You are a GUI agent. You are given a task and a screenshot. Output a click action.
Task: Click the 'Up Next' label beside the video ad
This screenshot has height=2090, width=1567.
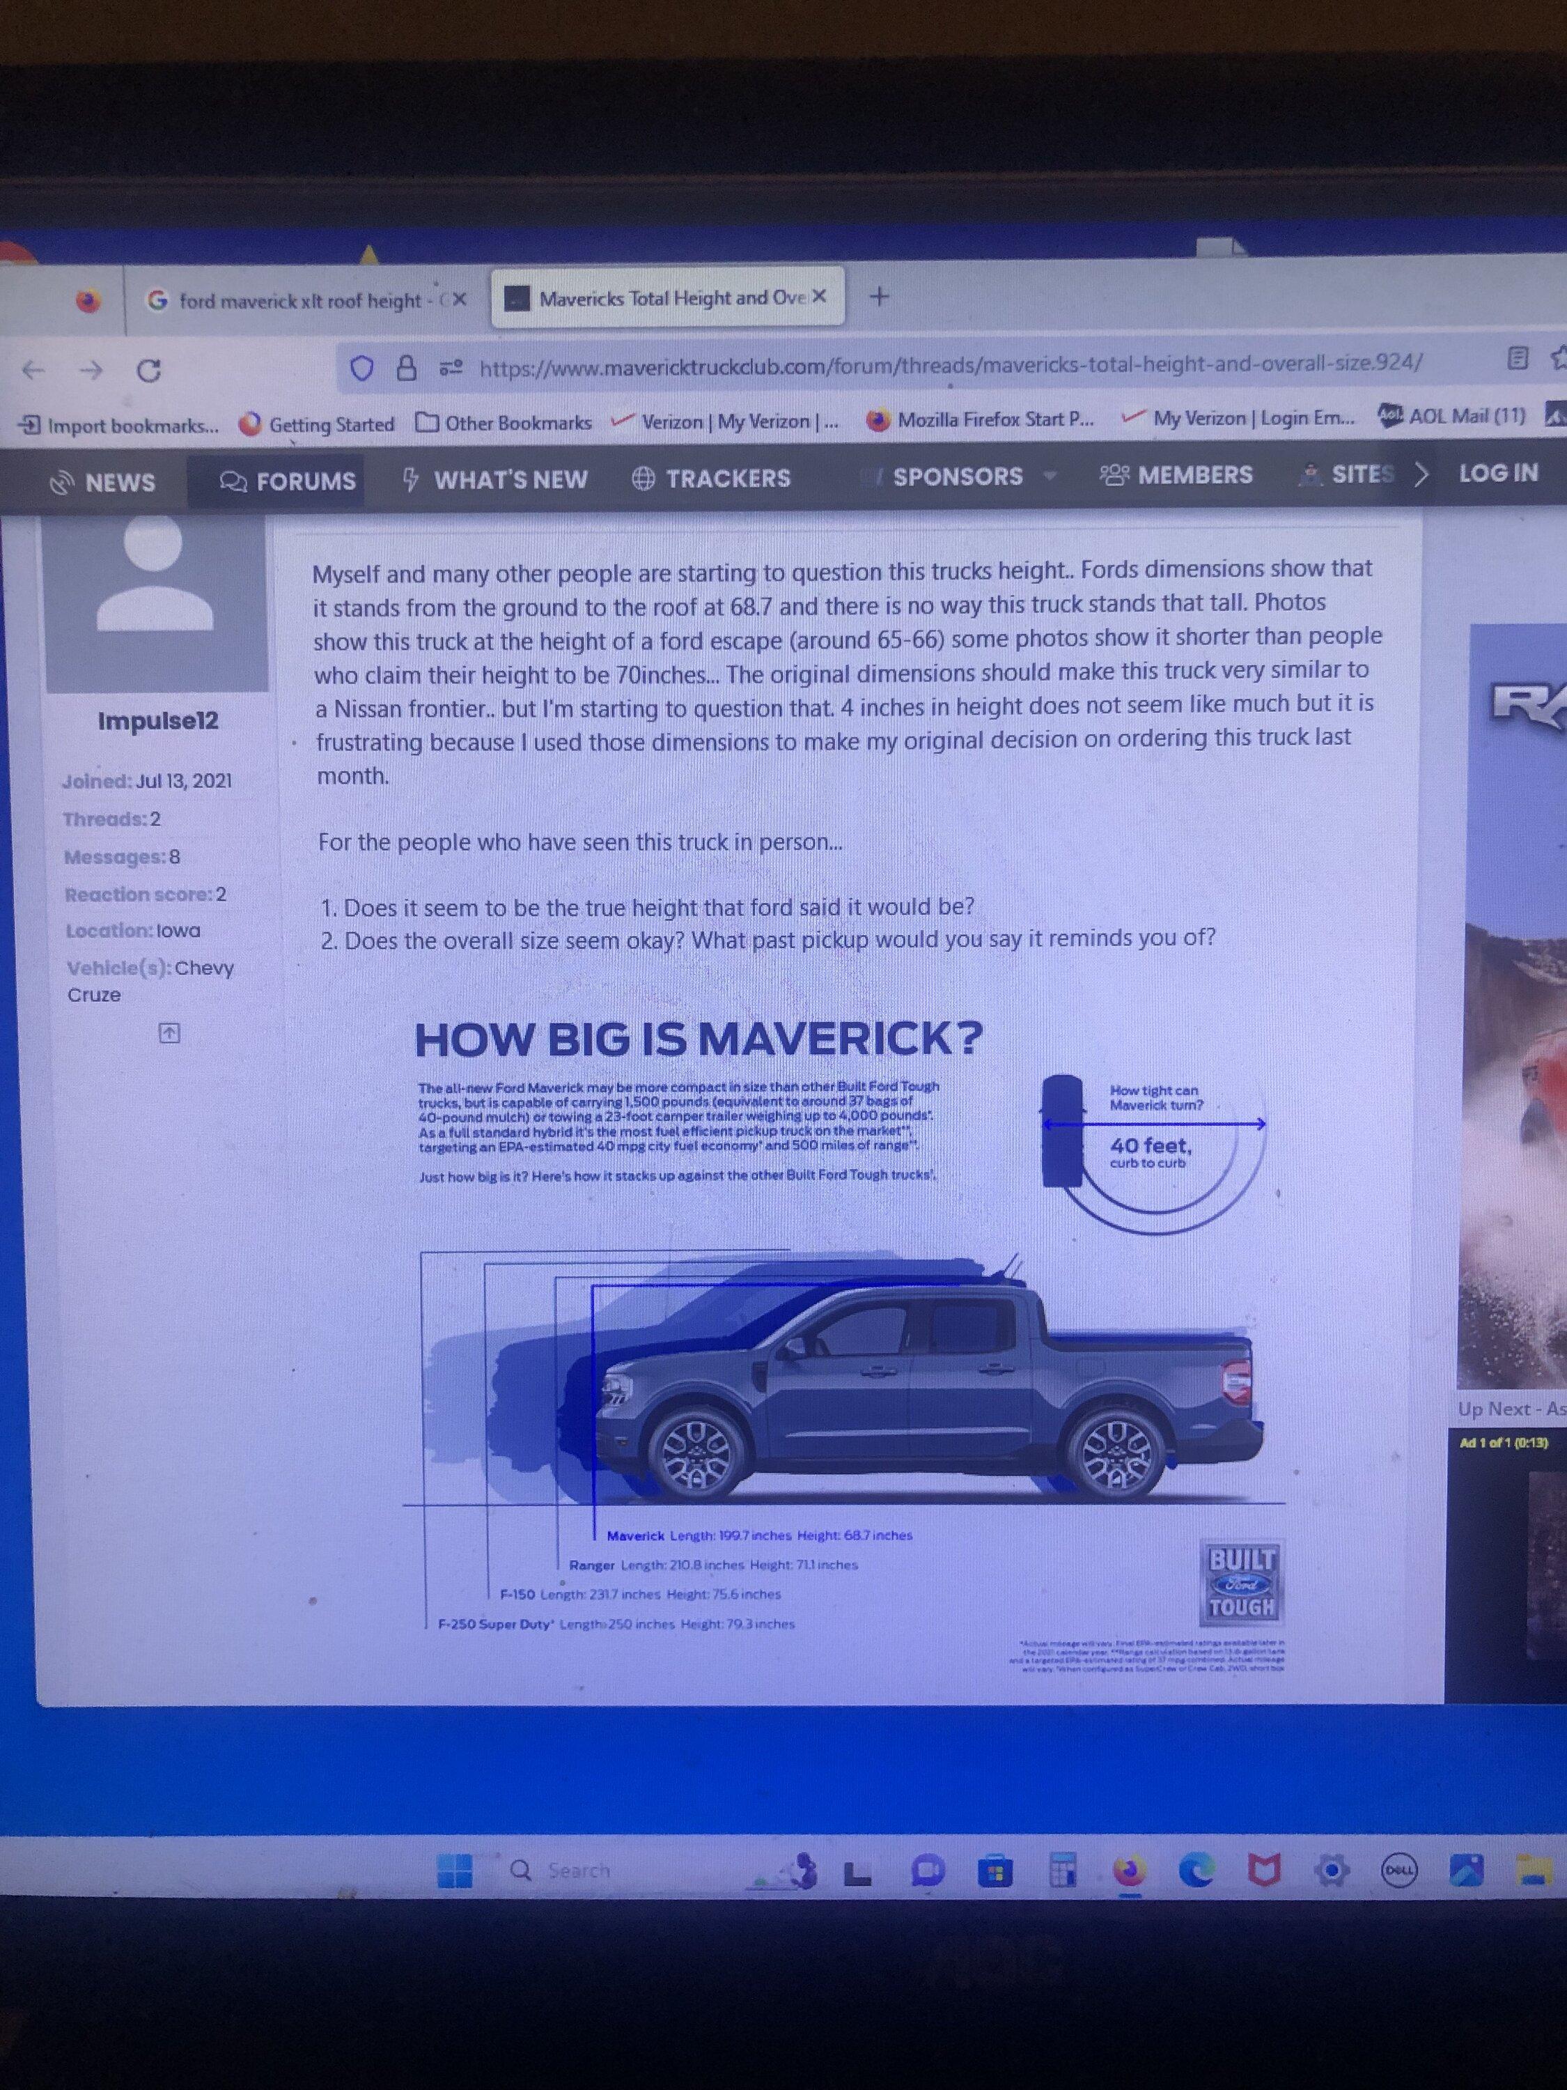pyautogui.click(x=1511, y=1410)
